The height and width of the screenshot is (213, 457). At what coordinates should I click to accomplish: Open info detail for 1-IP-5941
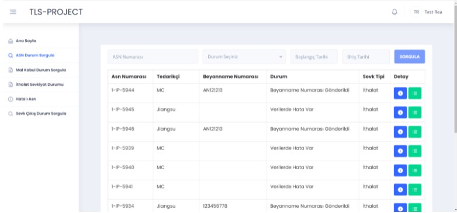point(400,190)
